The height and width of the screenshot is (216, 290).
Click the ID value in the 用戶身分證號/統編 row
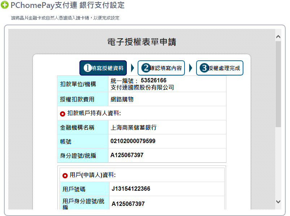tap(128, 204)
